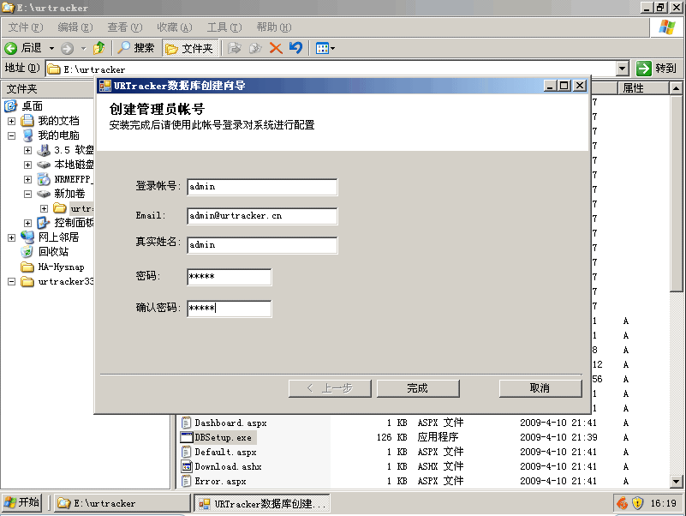
Task: Click the real name (真实姓名) field
Action: click(x=262, y=245)
